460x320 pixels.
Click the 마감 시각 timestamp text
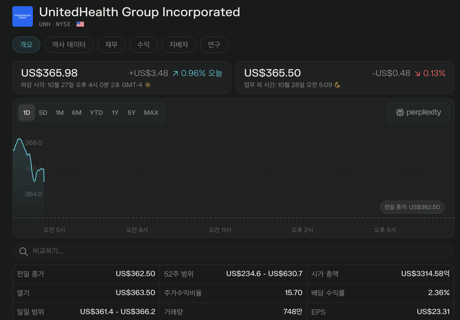click(82, 85)
